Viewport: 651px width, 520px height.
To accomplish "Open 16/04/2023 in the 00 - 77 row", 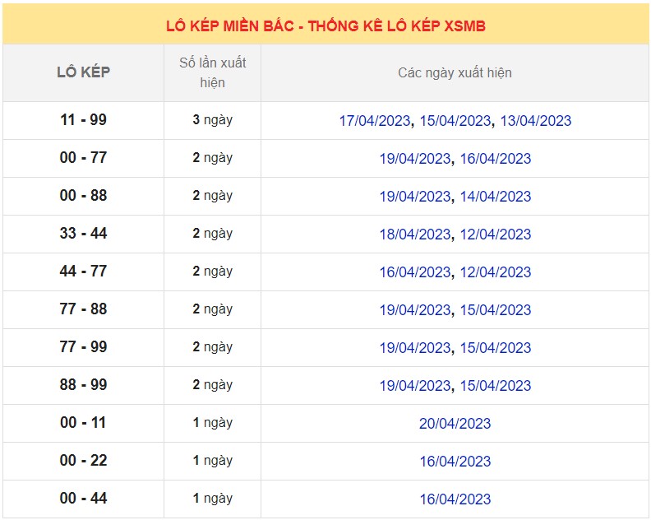I will click(x=495, y=159).
